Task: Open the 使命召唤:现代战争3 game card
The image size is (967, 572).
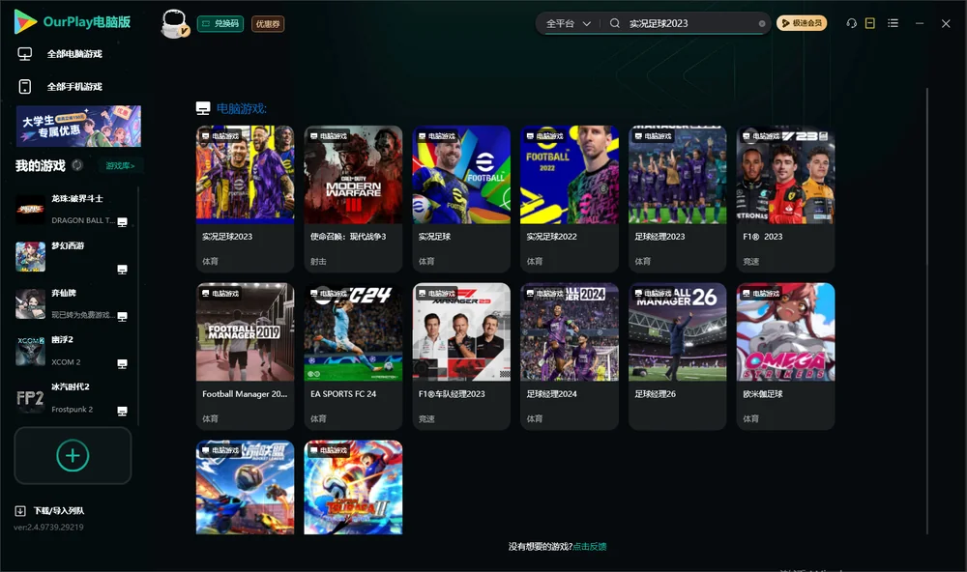Action: [x=353, y=198]
